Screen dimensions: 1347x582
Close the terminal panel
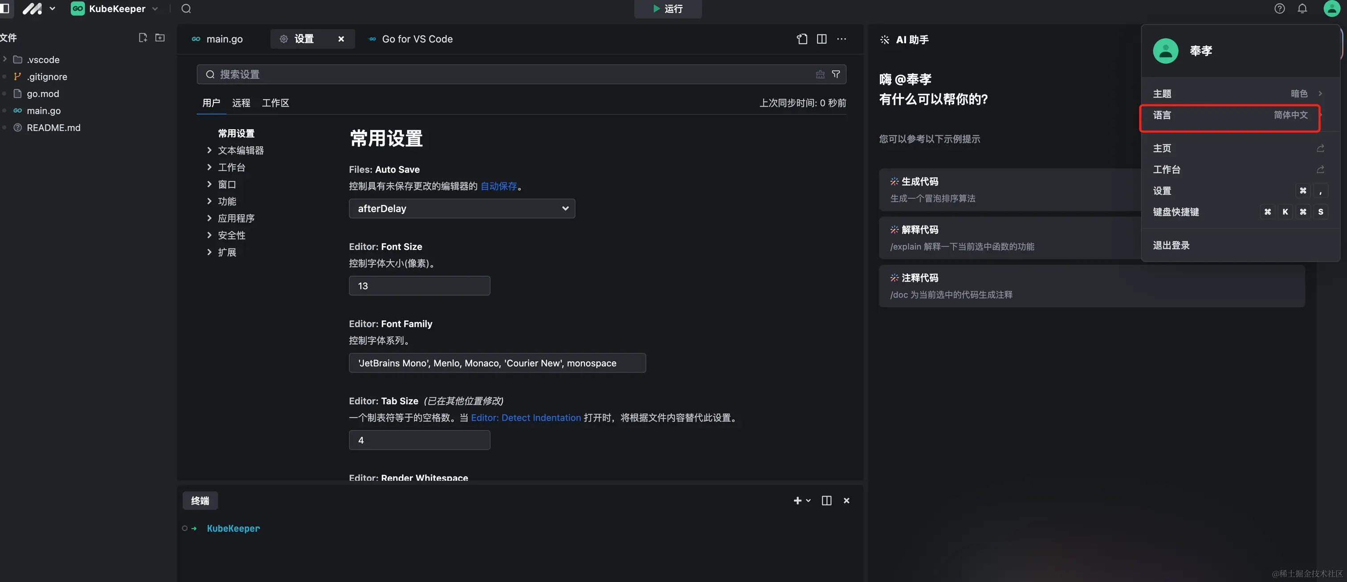[x=846, y=500]
